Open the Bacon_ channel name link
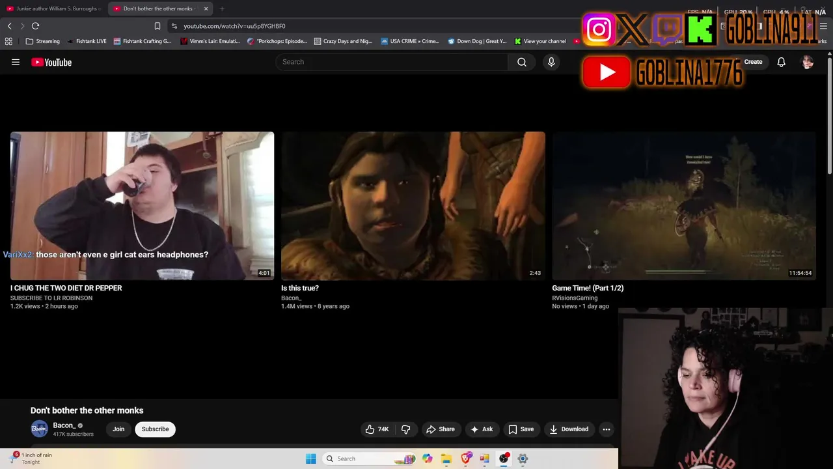The height and width of the screenshot is (469, 833). [x=64, y=425]
